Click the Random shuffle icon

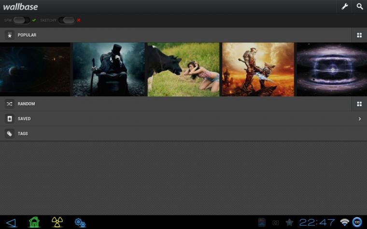[10, 104]
